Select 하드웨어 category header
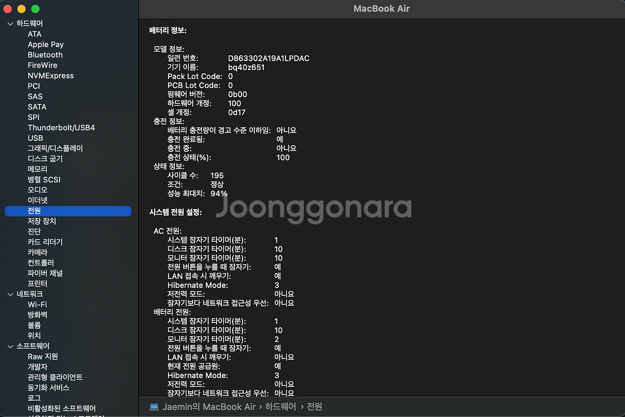This screenshot has width=625, height=417. pos(29,23)
